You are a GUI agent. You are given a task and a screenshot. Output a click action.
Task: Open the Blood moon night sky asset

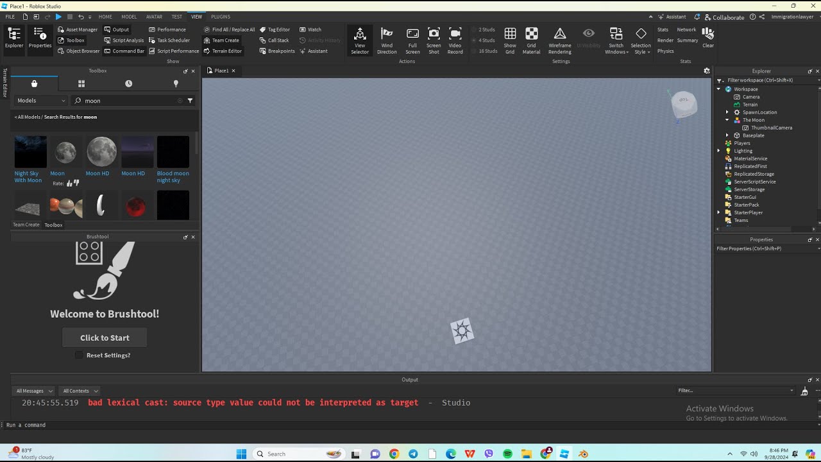(173, 159)
